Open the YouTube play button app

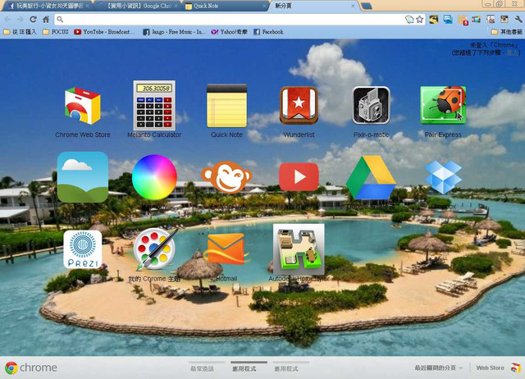[x=299, y=176]
